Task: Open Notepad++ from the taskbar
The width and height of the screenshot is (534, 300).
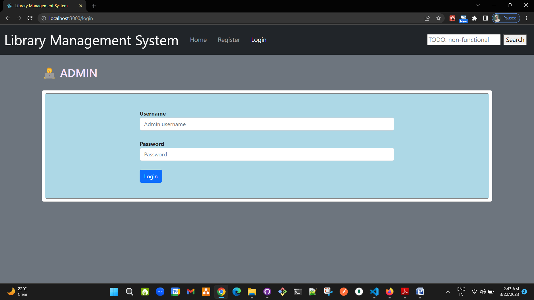Action: point(313,292)
